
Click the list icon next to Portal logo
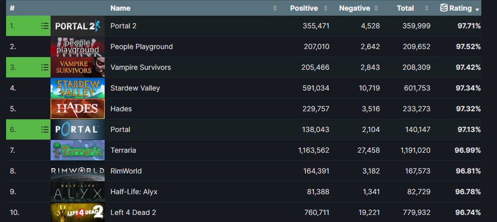(x=44, y=129)
